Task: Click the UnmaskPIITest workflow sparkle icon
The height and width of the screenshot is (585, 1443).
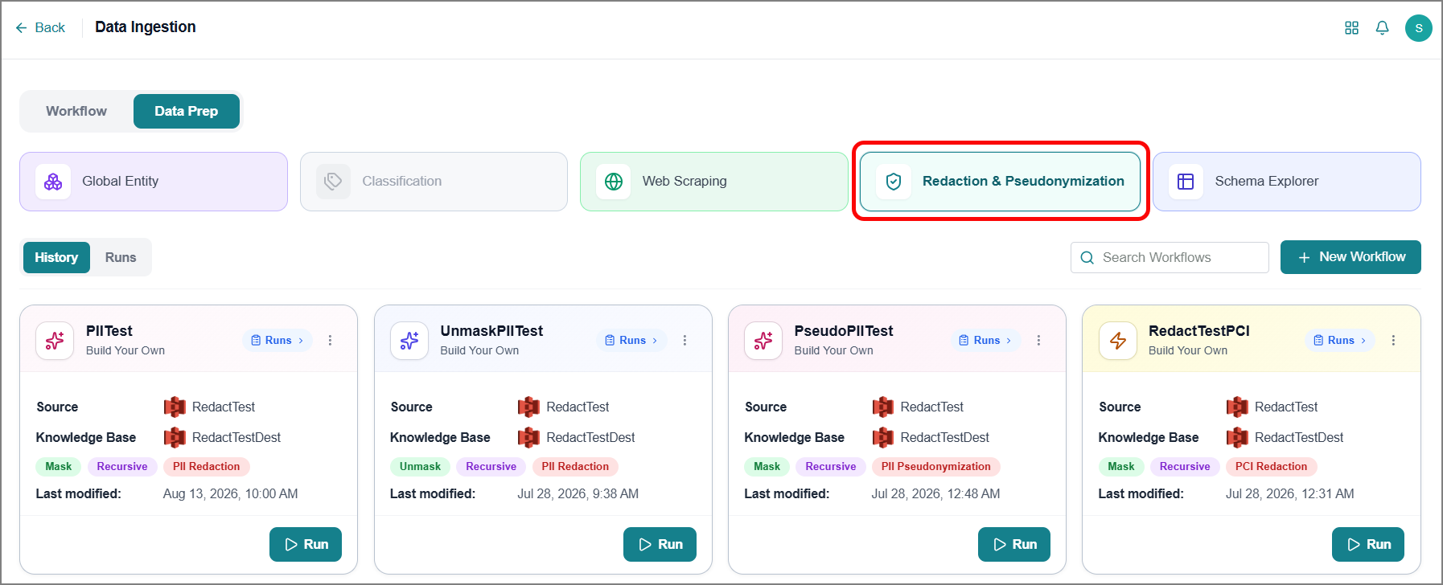Action: point(409,341)
